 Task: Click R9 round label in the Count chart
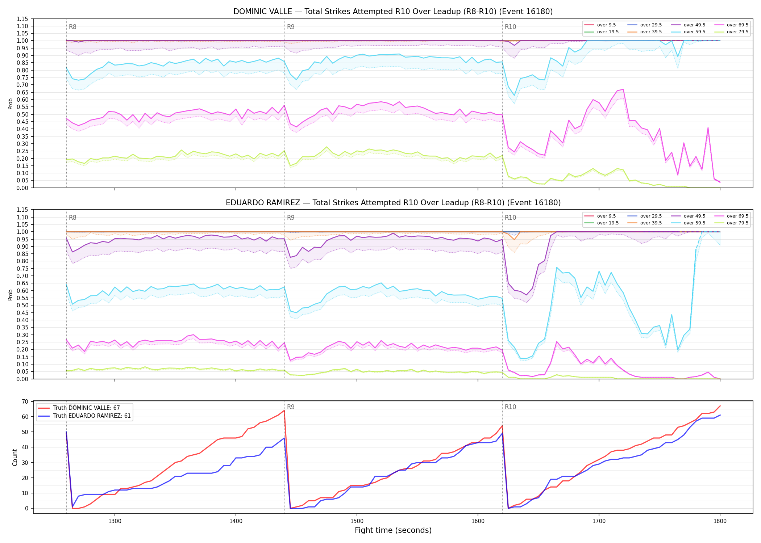tap(291, 407)
